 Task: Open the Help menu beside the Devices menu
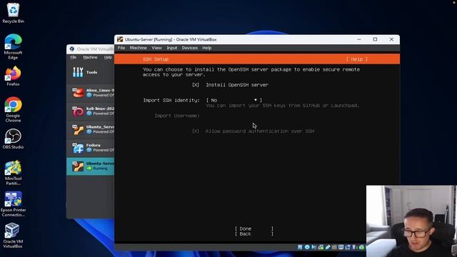click(x=206, y=48)
